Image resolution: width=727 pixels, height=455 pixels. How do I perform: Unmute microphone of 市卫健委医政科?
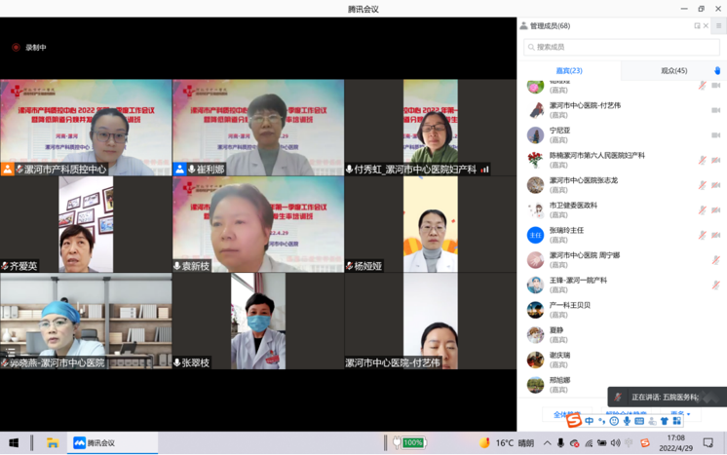tap(702, 210)
